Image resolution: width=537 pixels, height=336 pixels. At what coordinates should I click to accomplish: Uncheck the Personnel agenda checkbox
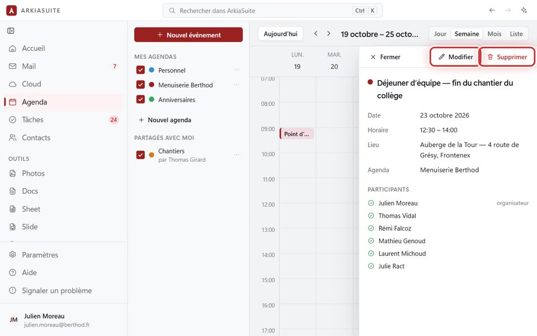click(x=140, y=70)
